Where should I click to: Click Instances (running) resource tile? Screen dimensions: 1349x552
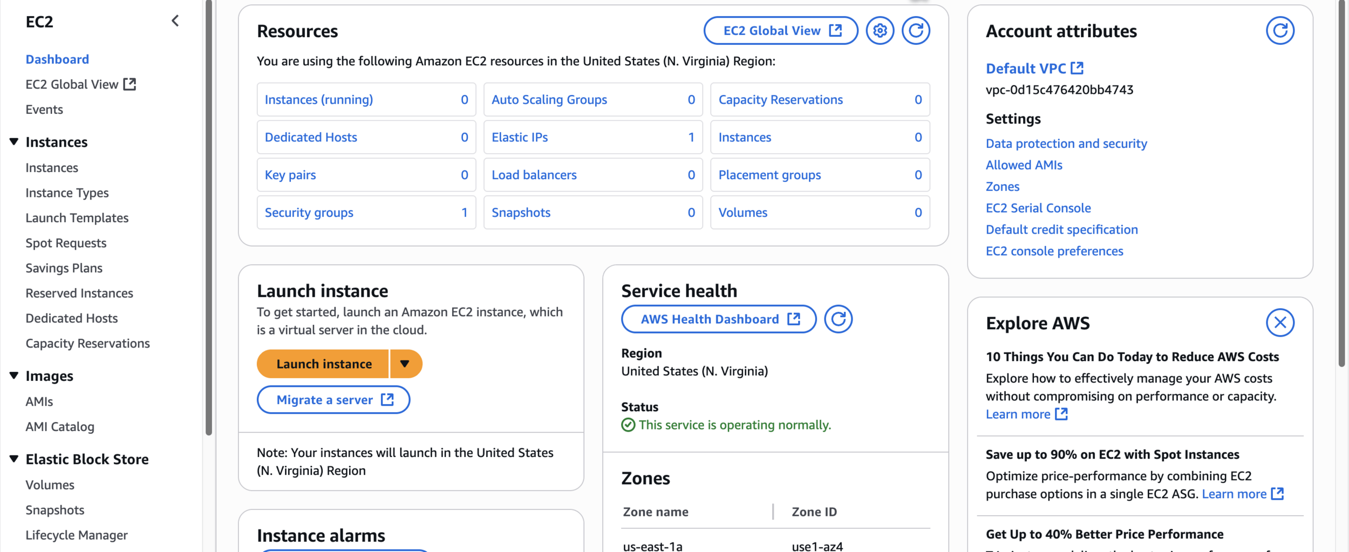(x=366, y=99)
